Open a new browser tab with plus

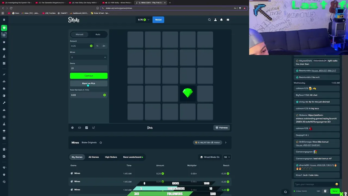click(170, 3)
